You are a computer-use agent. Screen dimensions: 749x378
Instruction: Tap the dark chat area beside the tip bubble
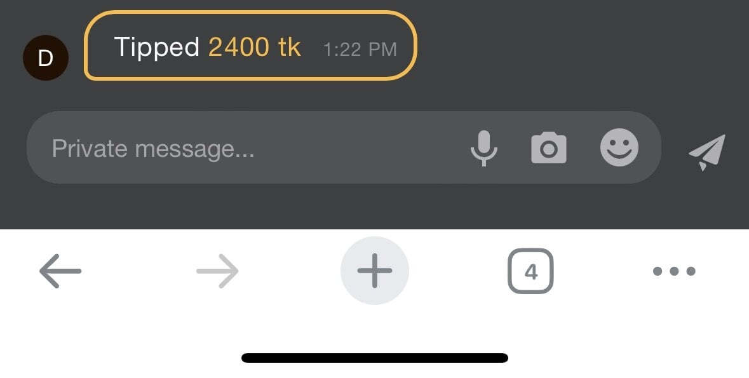[x=573, y=48]
